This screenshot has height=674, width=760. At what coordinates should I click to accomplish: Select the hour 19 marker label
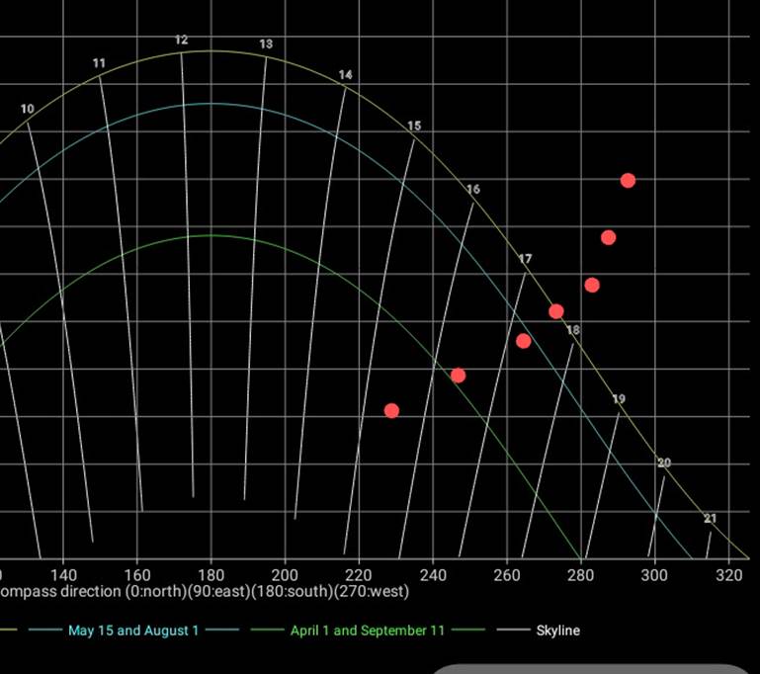click(619, 399)
